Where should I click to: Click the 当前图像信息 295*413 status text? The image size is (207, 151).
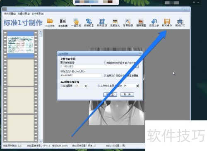tap(48, 146)
